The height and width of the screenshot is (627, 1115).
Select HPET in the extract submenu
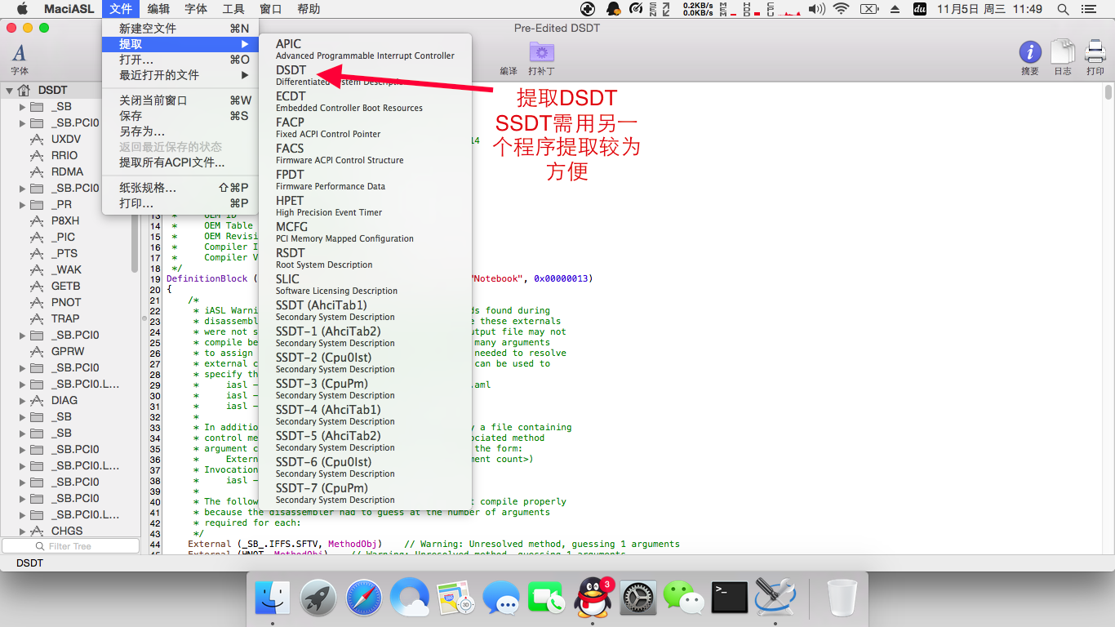(x=365, y=206)
